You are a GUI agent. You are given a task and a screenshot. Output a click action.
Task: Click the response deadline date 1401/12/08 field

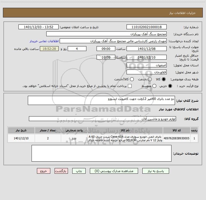point(147,49)
